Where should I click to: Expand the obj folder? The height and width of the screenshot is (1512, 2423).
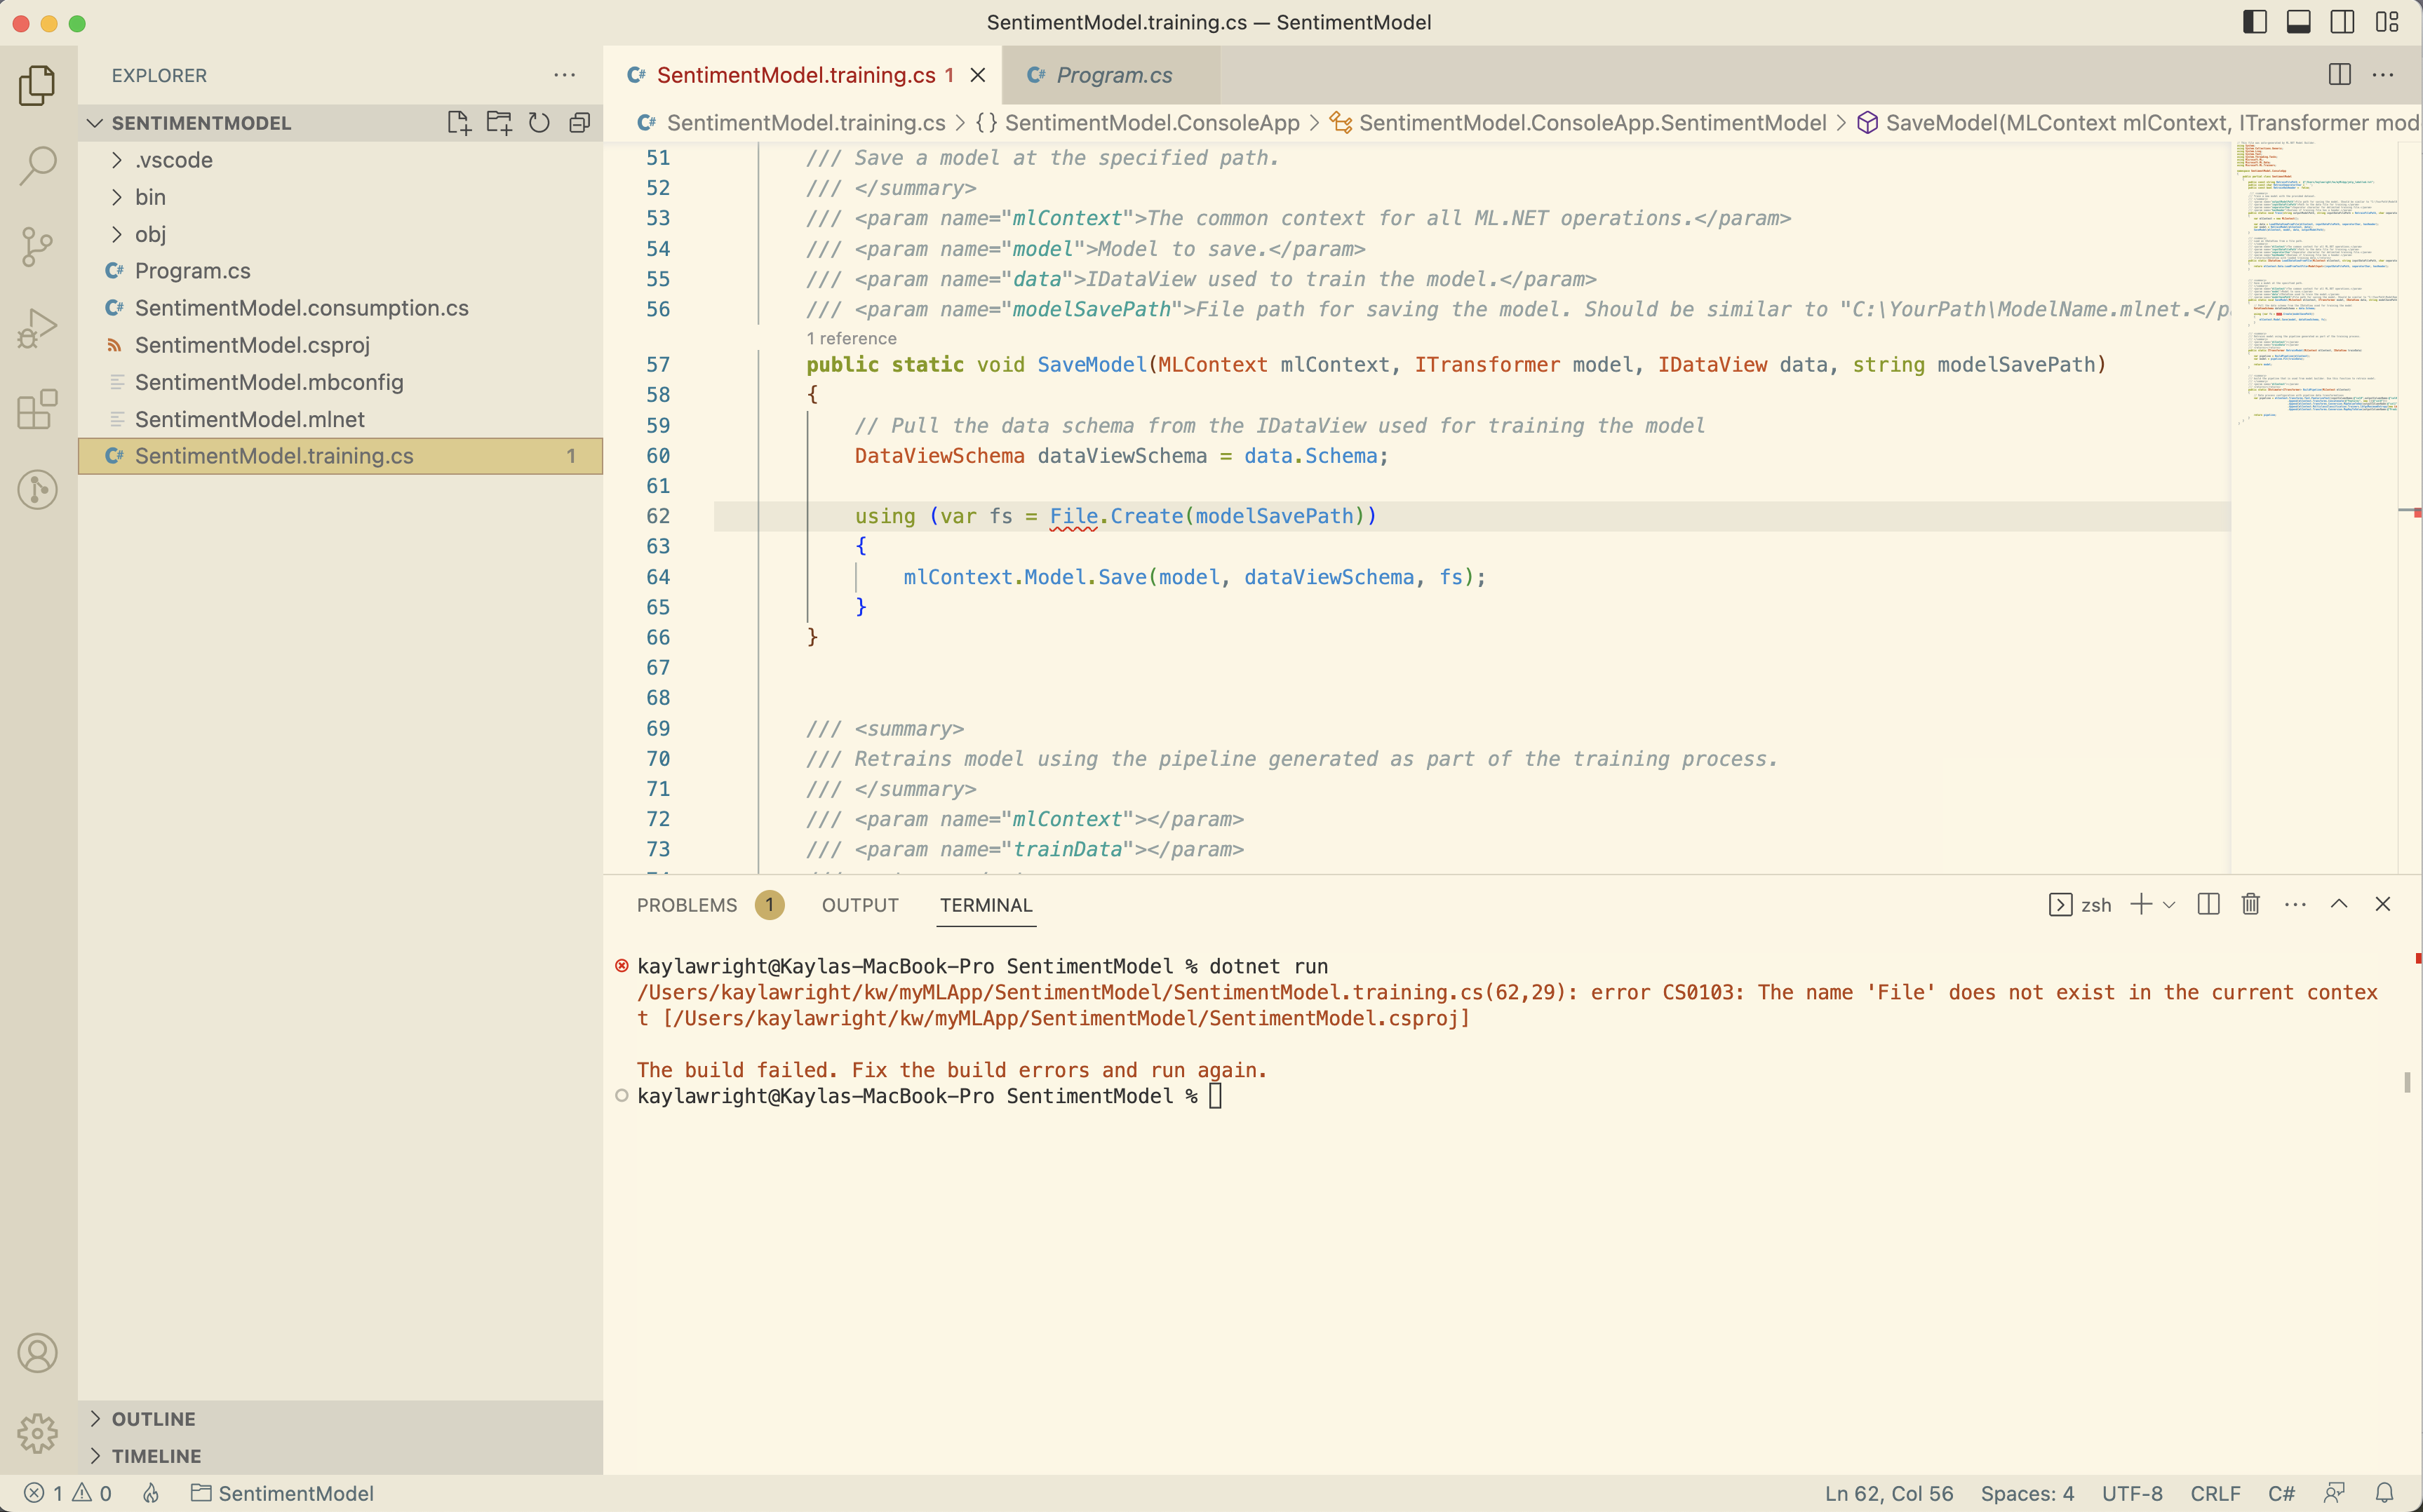[x=340, y=234]
